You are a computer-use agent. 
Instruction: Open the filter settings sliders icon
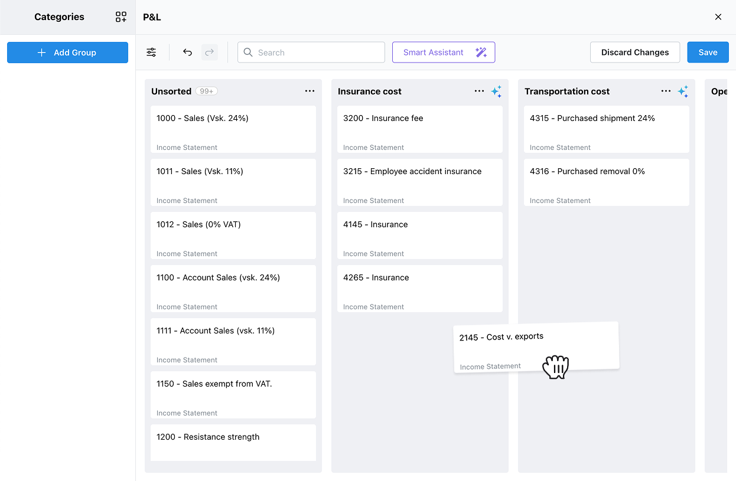(x=152, y=53)
